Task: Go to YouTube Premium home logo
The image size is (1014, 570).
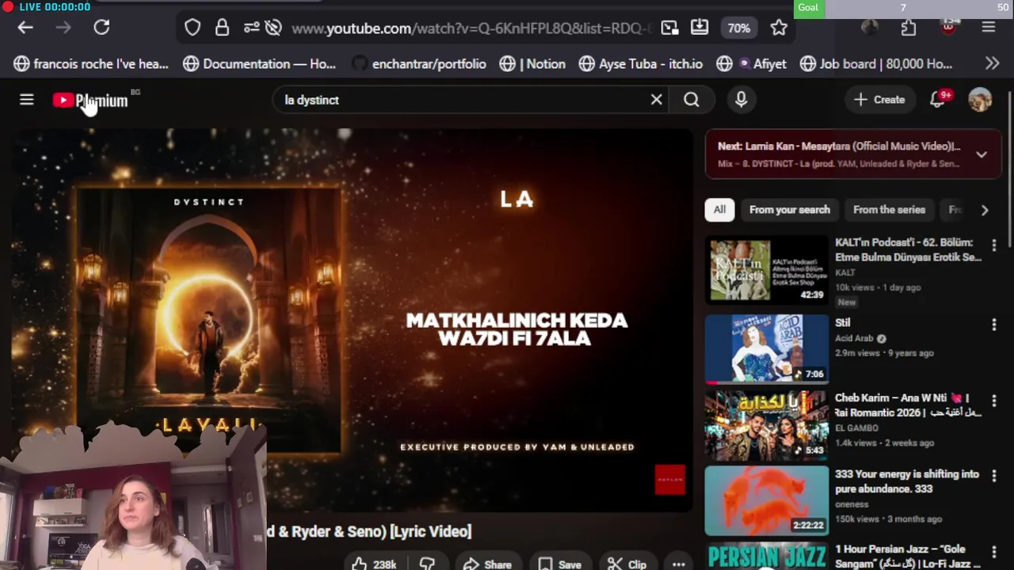Action: pos(90,101)
